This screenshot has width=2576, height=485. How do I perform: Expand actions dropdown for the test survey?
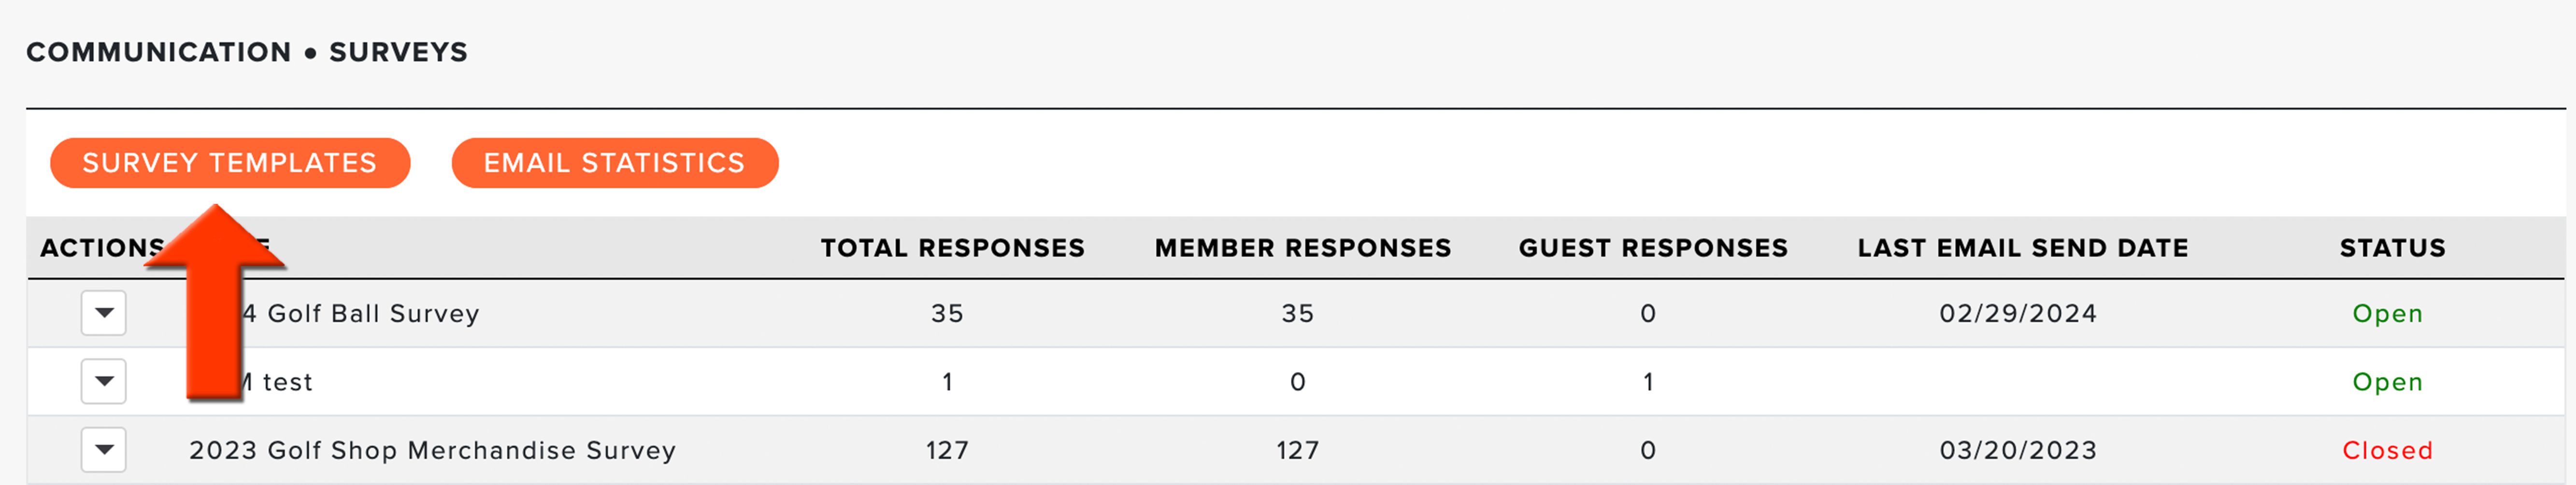[104, 381]
